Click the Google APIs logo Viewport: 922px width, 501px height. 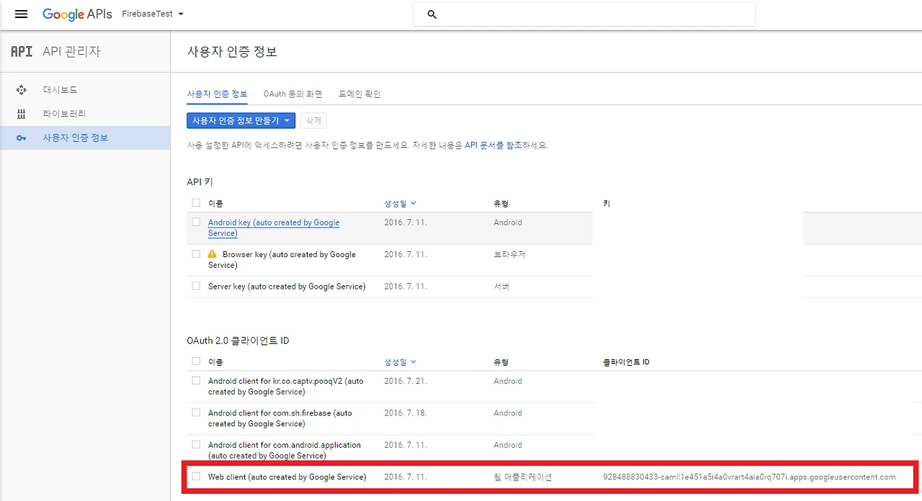(x=77, y=14)
